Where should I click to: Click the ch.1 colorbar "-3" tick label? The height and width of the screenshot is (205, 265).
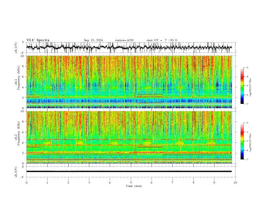[x=247, y=67]
